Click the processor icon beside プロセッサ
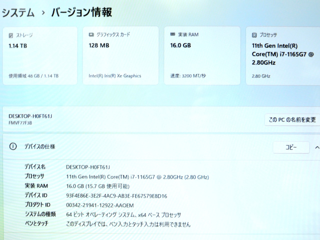 tap(254, 35)
